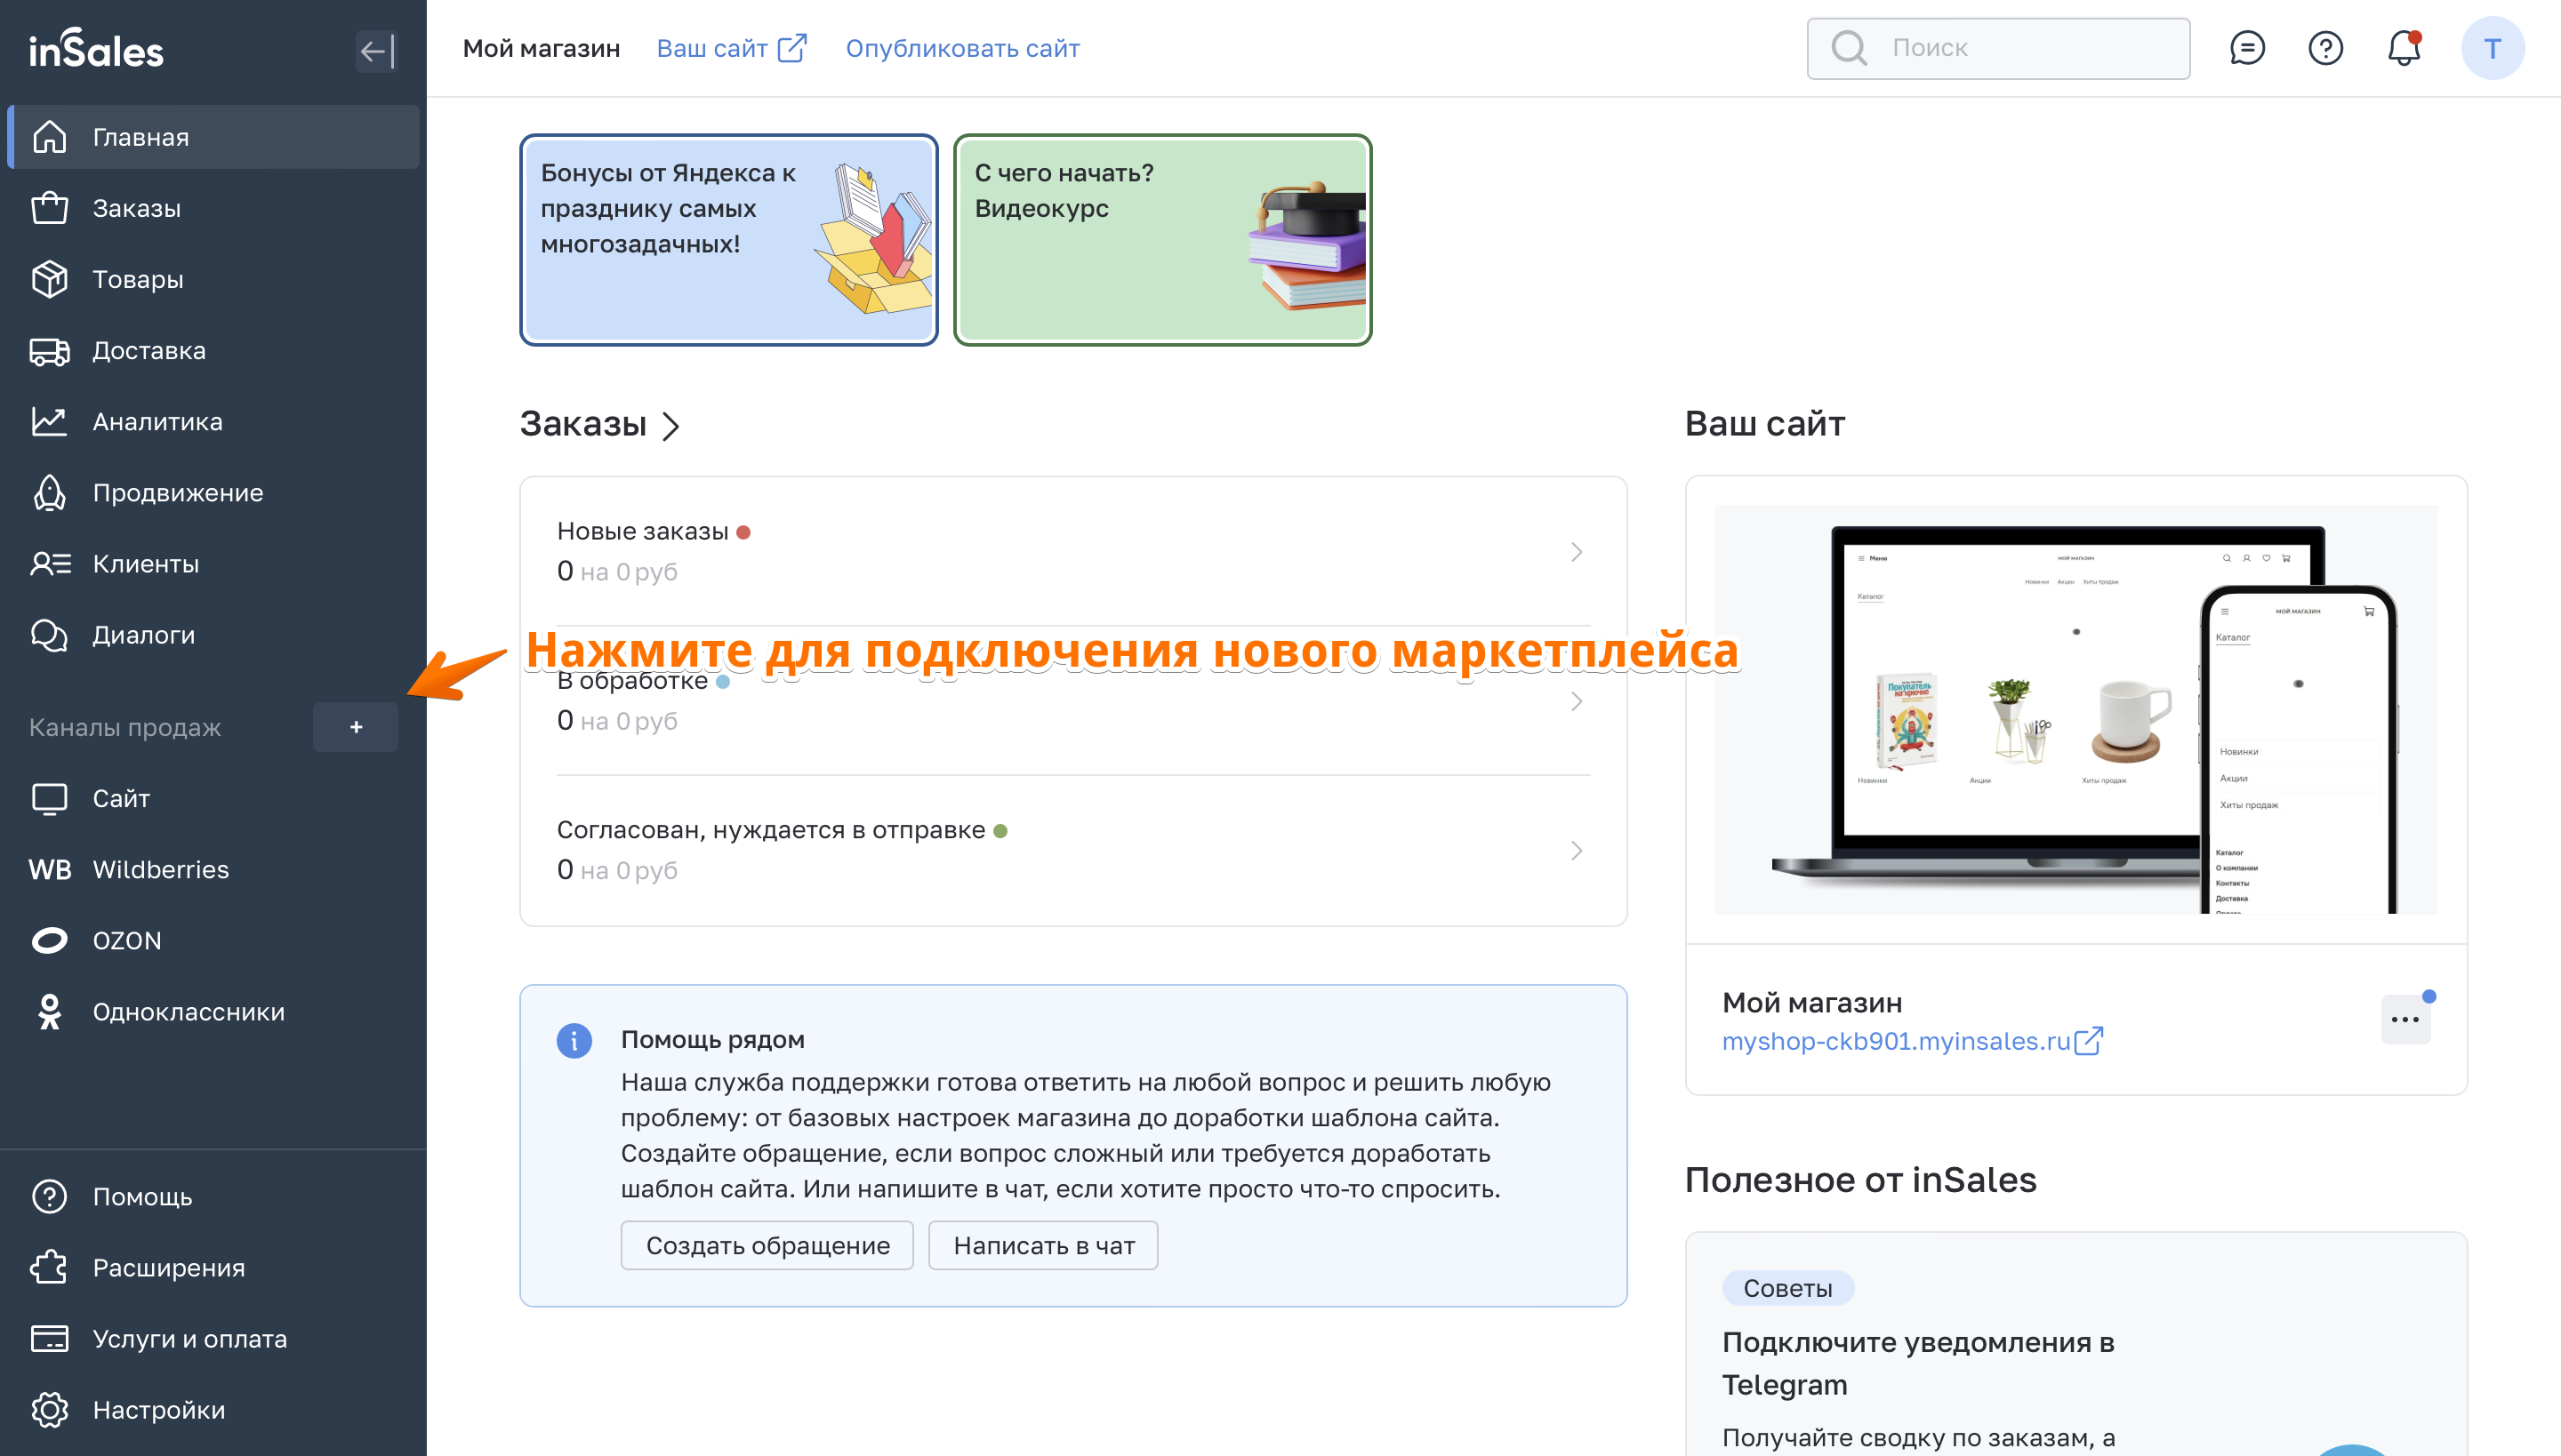Go to Товары in sidebar
This screenshot has width=2561, height=1456.
[137, 279]
